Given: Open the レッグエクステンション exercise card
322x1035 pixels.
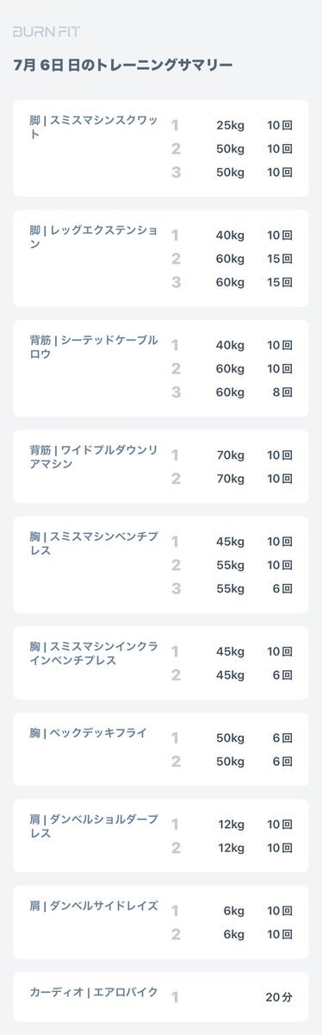Looking at the screenshot, I should coord(161,258).
